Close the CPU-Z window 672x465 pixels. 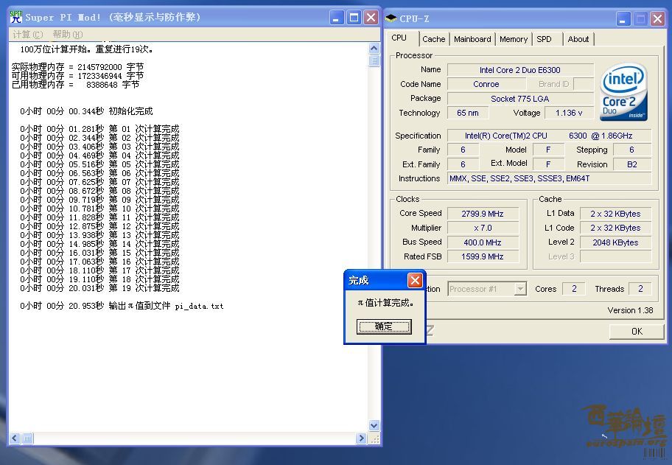click(656, 18)
